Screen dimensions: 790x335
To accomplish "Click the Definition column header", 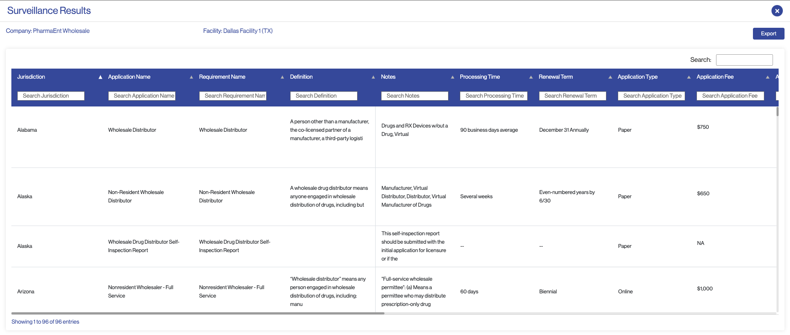I will coord(302,77).
